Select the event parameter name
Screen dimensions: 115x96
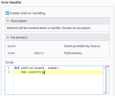[12, 46]
